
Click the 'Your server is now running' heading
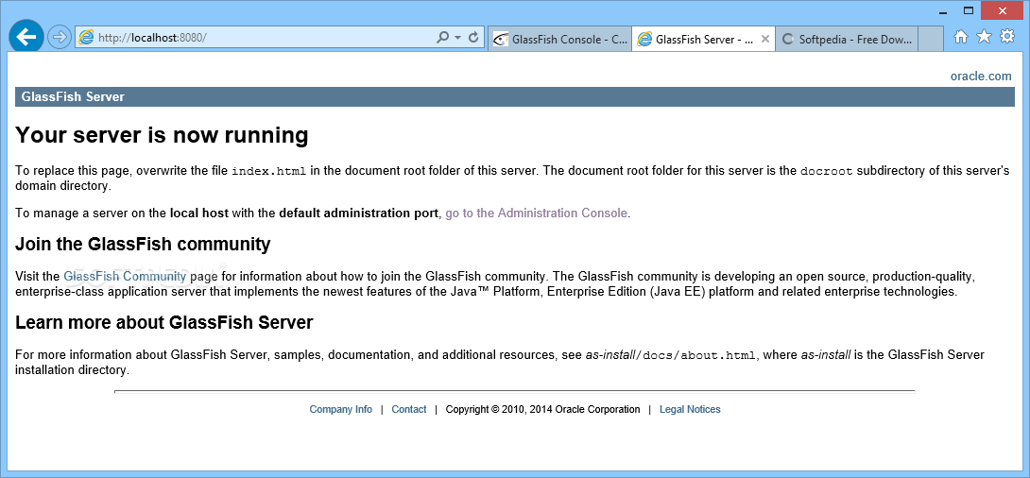click(x=162, y=135)
